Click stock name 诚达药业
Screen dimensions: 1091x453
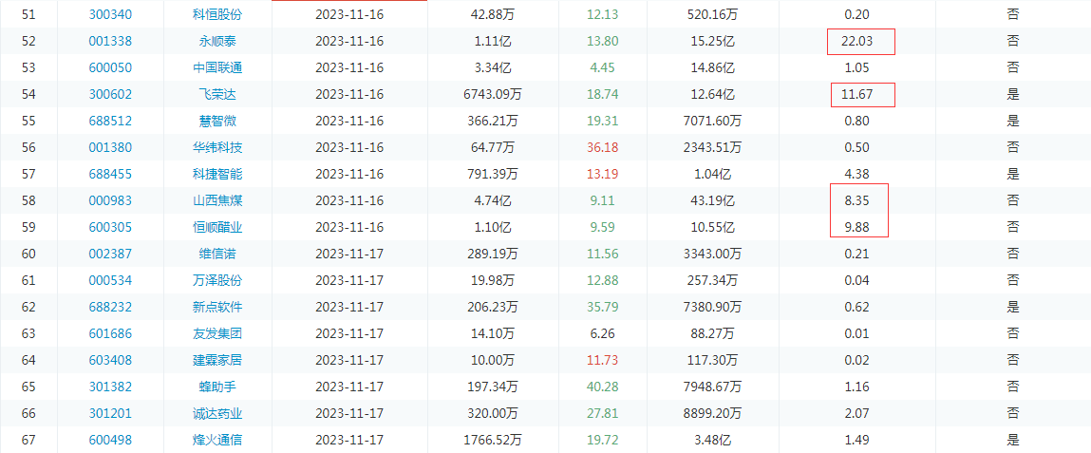point(217,413)
